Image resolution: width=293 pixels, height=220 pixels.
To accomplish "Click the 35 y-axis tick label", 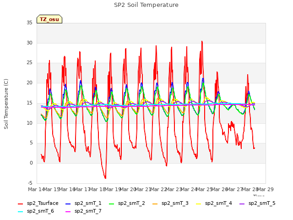I will point(29,23).
